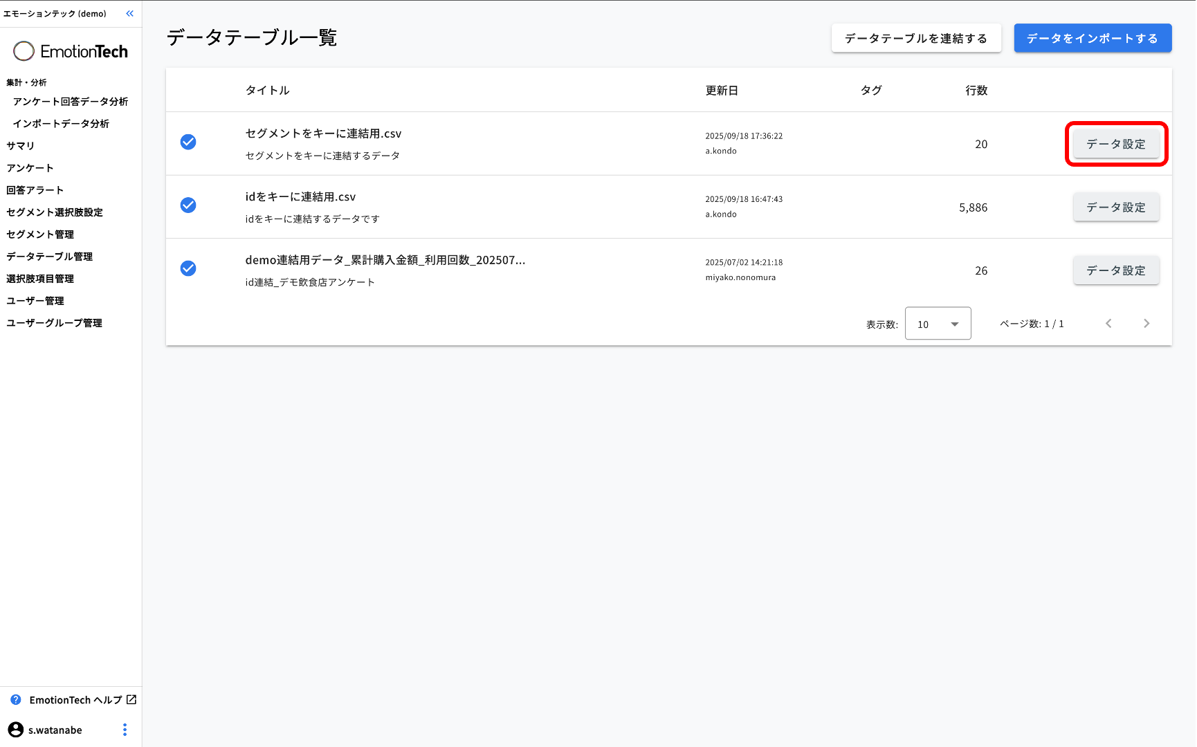Click the データテーブルを連結する button

pyautogui.click(x=915, y=39)
